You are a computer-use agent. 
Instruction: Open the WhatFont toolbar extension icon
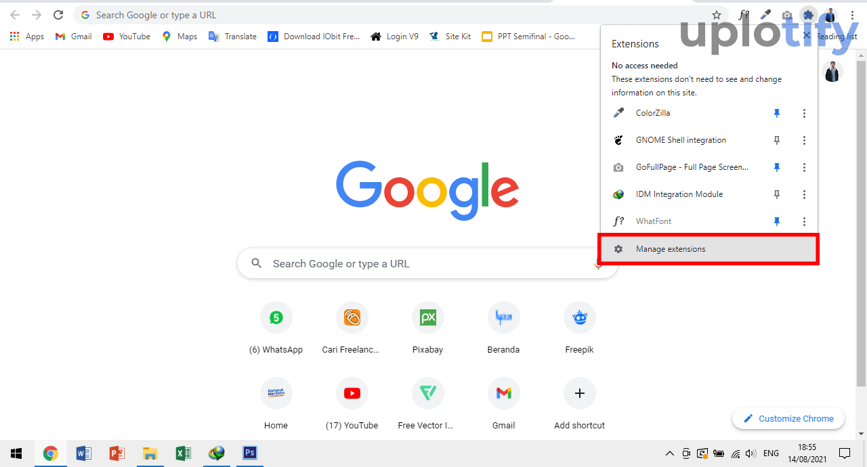point(744,15)
